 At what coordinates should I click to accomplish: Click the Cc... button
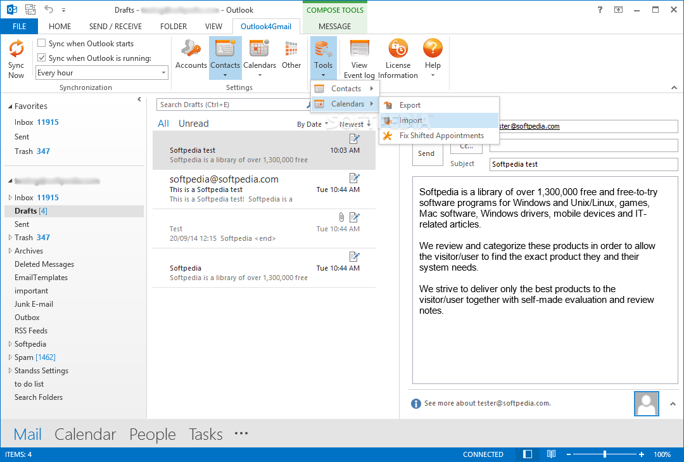tap(466, 146)
